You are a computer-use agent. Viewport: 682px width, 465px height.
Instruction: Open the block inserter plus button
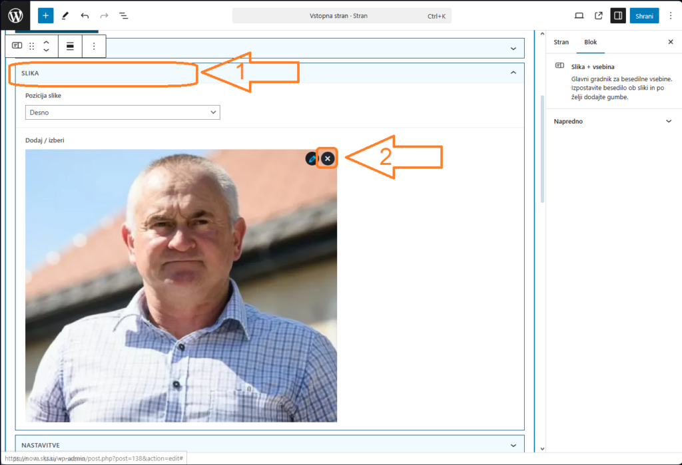45,15
